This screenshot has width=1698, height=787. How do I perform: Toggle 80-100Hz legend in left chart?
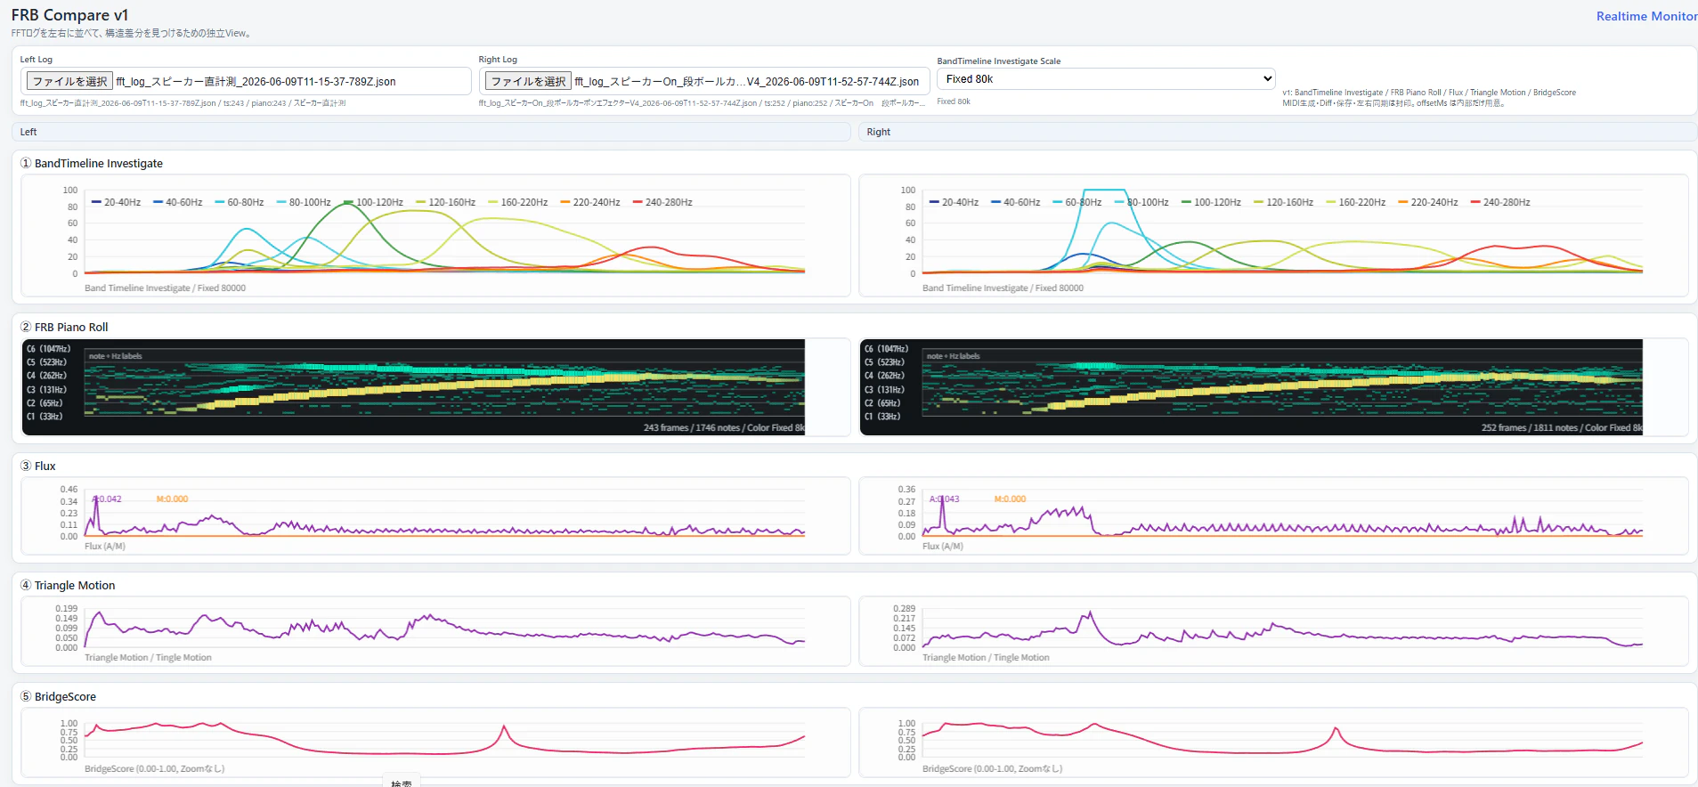click(304, 202)
